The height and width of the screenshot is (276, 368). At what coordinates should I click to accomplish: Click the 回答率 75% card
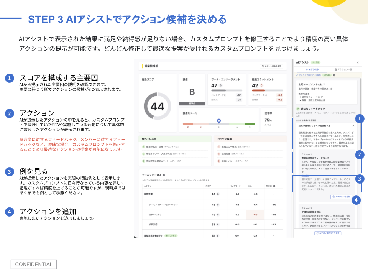coord(274,120)
